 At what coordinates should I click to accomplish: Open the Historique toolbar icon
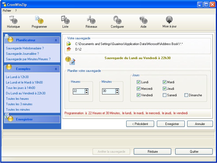click(x=14, y=20)
